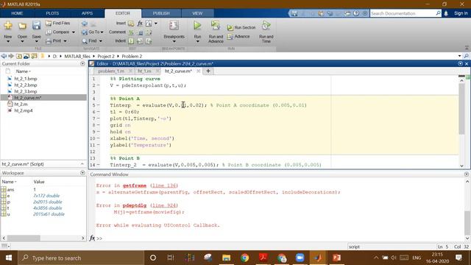Click the Save floppy disk icon
This screenshot has height=265, width=471.
pyautogui.click(x=36, y=26)
